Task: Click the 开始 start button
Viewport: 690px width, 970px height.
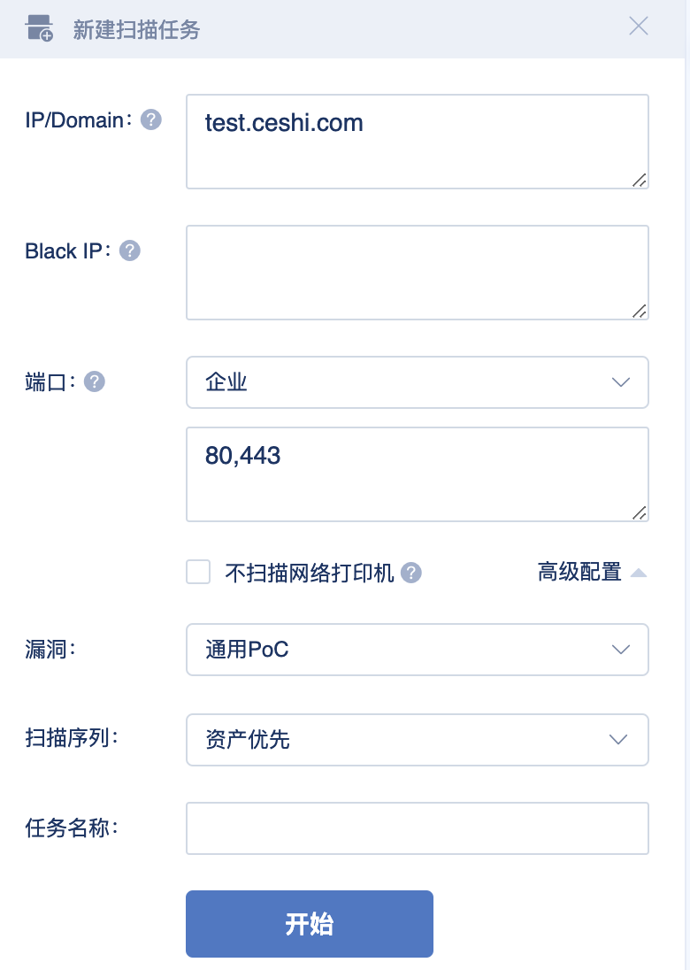Action: (309, 923)
